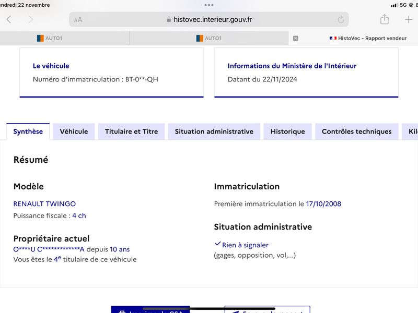The width and height of the screenshot is (418, 313).
Task: Open the share sheet icon
Action: [384, 19]
